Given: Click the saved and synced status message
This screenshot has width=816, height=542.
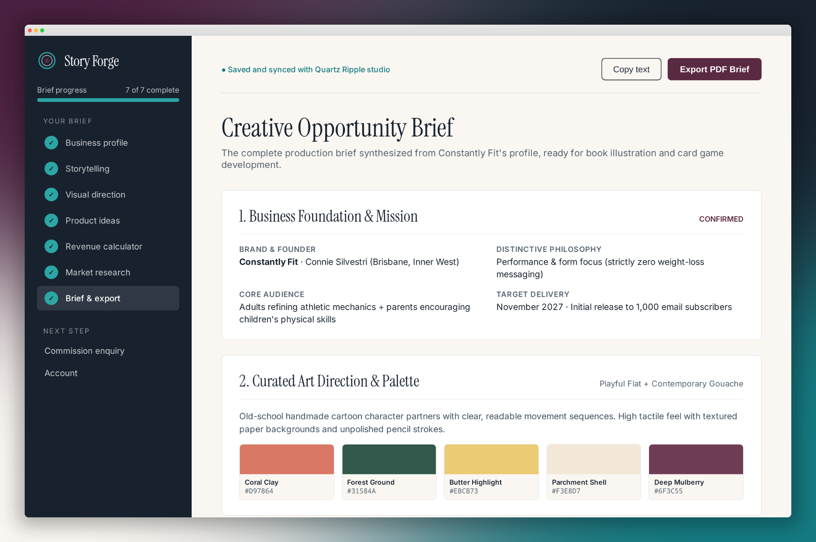Looking at the screenshot, I should [x=306, y=69].
